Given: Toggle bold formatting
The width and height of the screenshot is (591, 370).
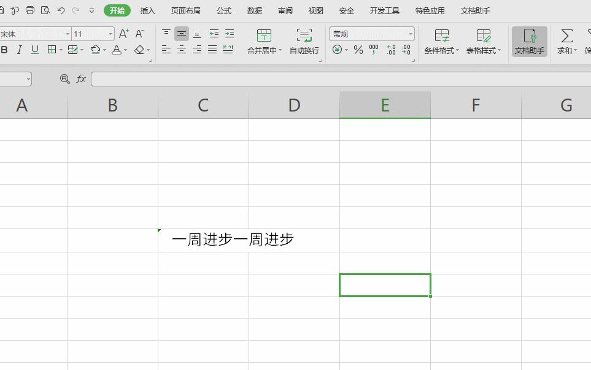Looking at the screenshot, I should click(x=5, y=50).
